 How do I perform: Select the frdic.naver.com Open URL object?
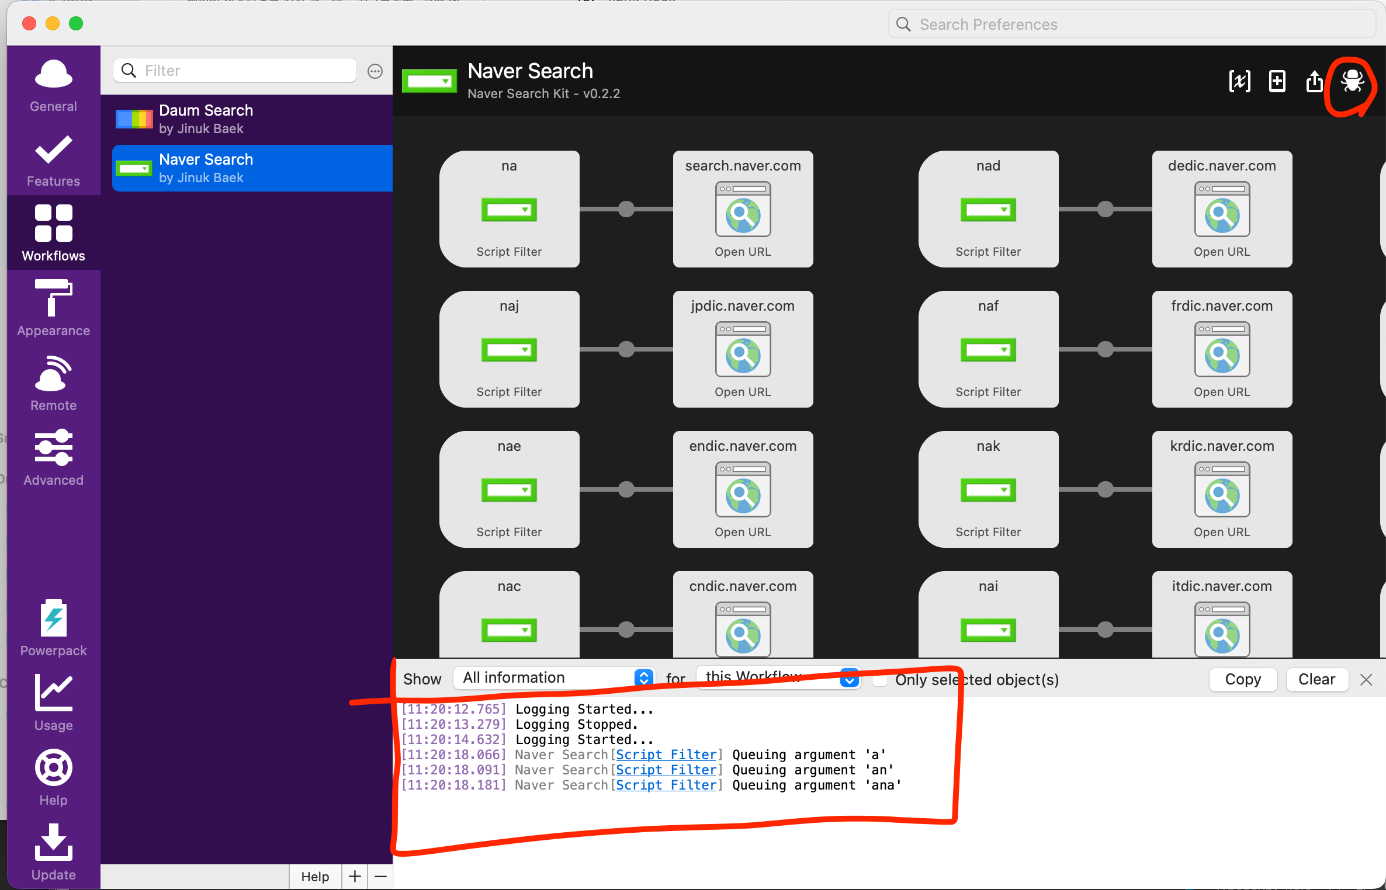1222,349
